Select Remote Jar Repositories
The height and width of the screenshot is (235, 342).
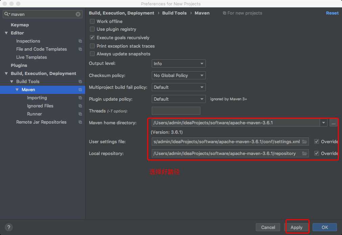(41, 122)
